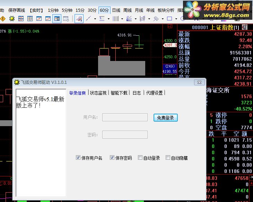Open the dual-chart window toolbar icon
Screen dimensions: 253x202
(x=21, y=19)
